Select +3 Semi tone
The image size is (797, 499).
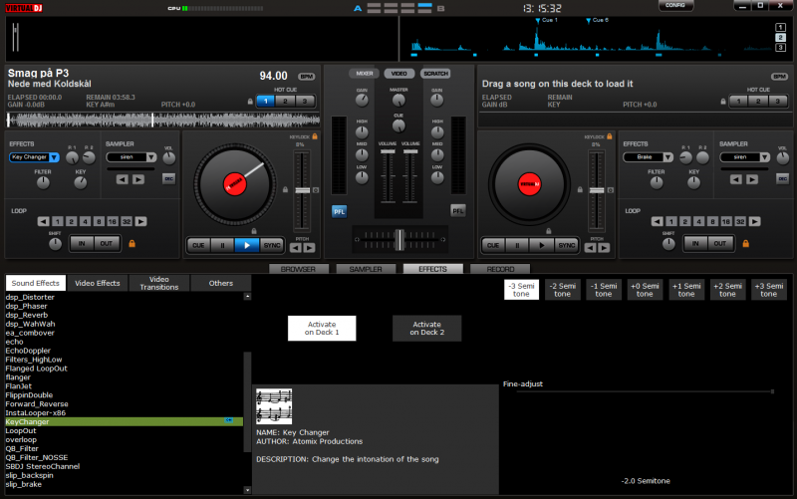coord(768,290)
